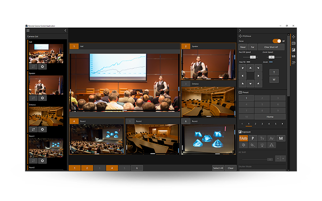The width and height of the screenshot is (322, 201).
Task: Open settings gear for Hall camera
Action: pyautogui.click(x=42, y=67)
